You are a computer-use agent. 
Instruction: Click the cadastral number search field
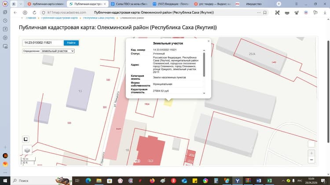43,43
